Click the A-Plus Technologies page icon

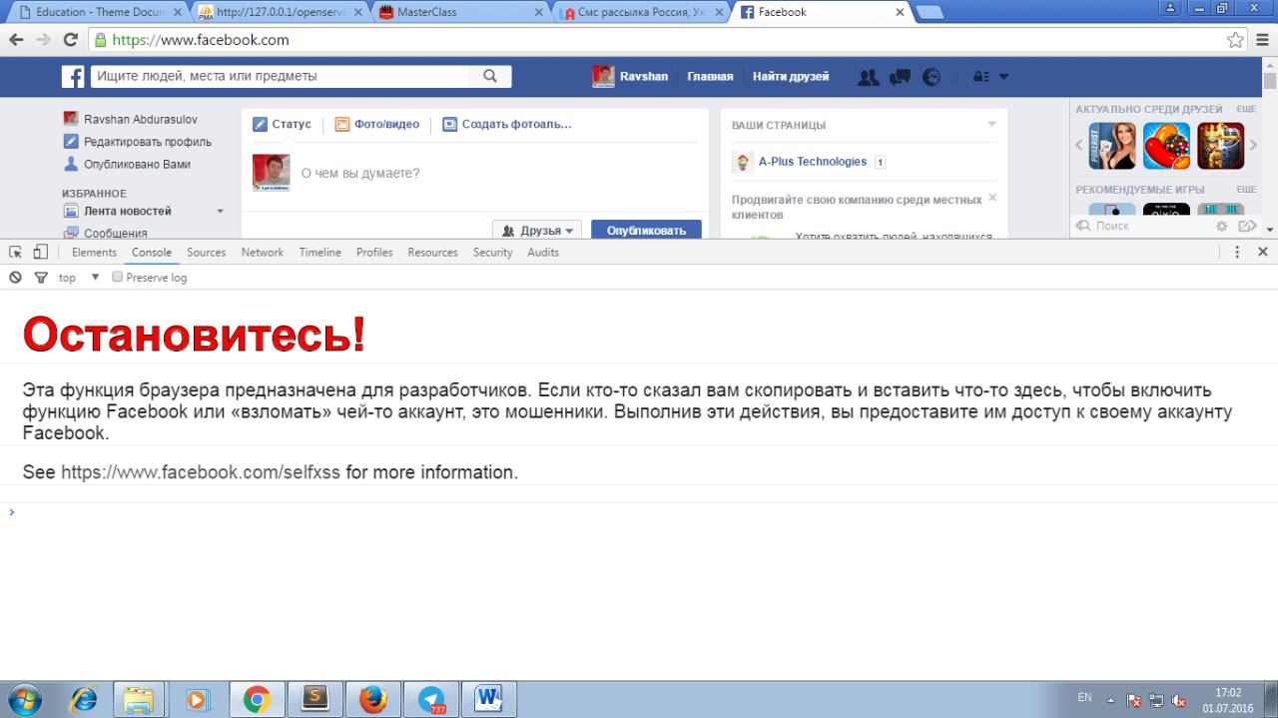tap(742, 162)
